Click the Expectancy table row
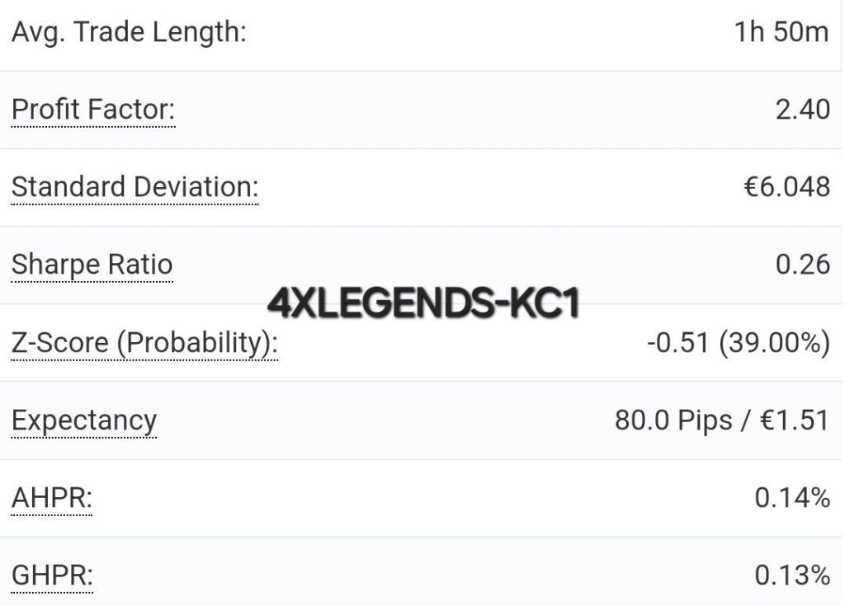 421,420
